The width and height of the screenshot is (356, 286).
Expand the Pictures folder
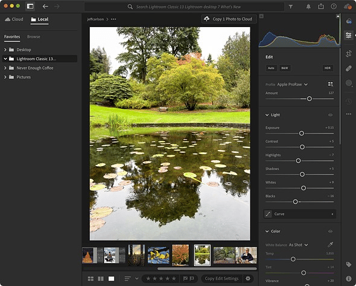5,77
